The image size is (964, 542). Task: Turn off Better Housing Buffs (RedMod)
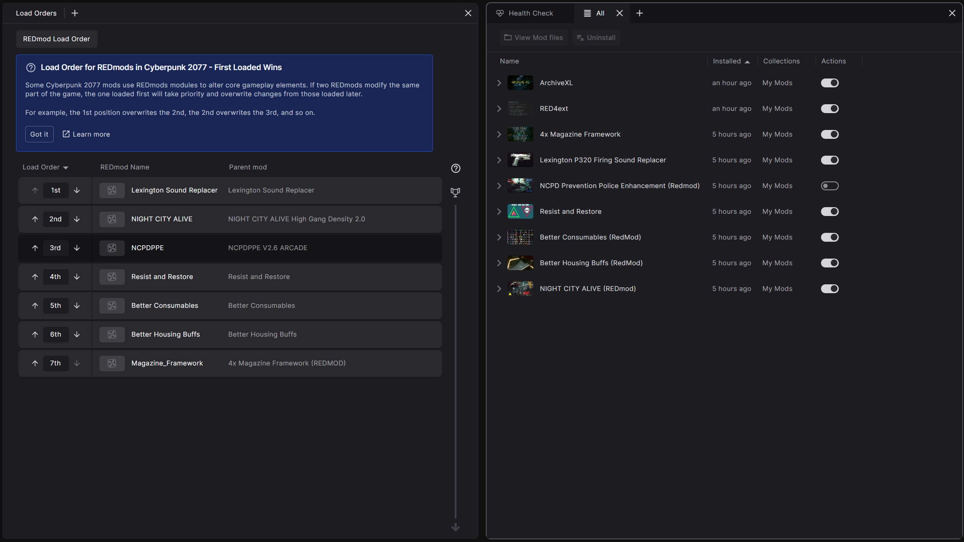[x=829, y=263]
